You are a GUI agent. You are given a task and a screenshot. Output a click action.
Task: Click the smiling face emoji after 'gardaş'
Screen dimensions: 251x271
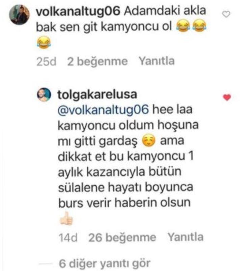[x=149, y=141]
